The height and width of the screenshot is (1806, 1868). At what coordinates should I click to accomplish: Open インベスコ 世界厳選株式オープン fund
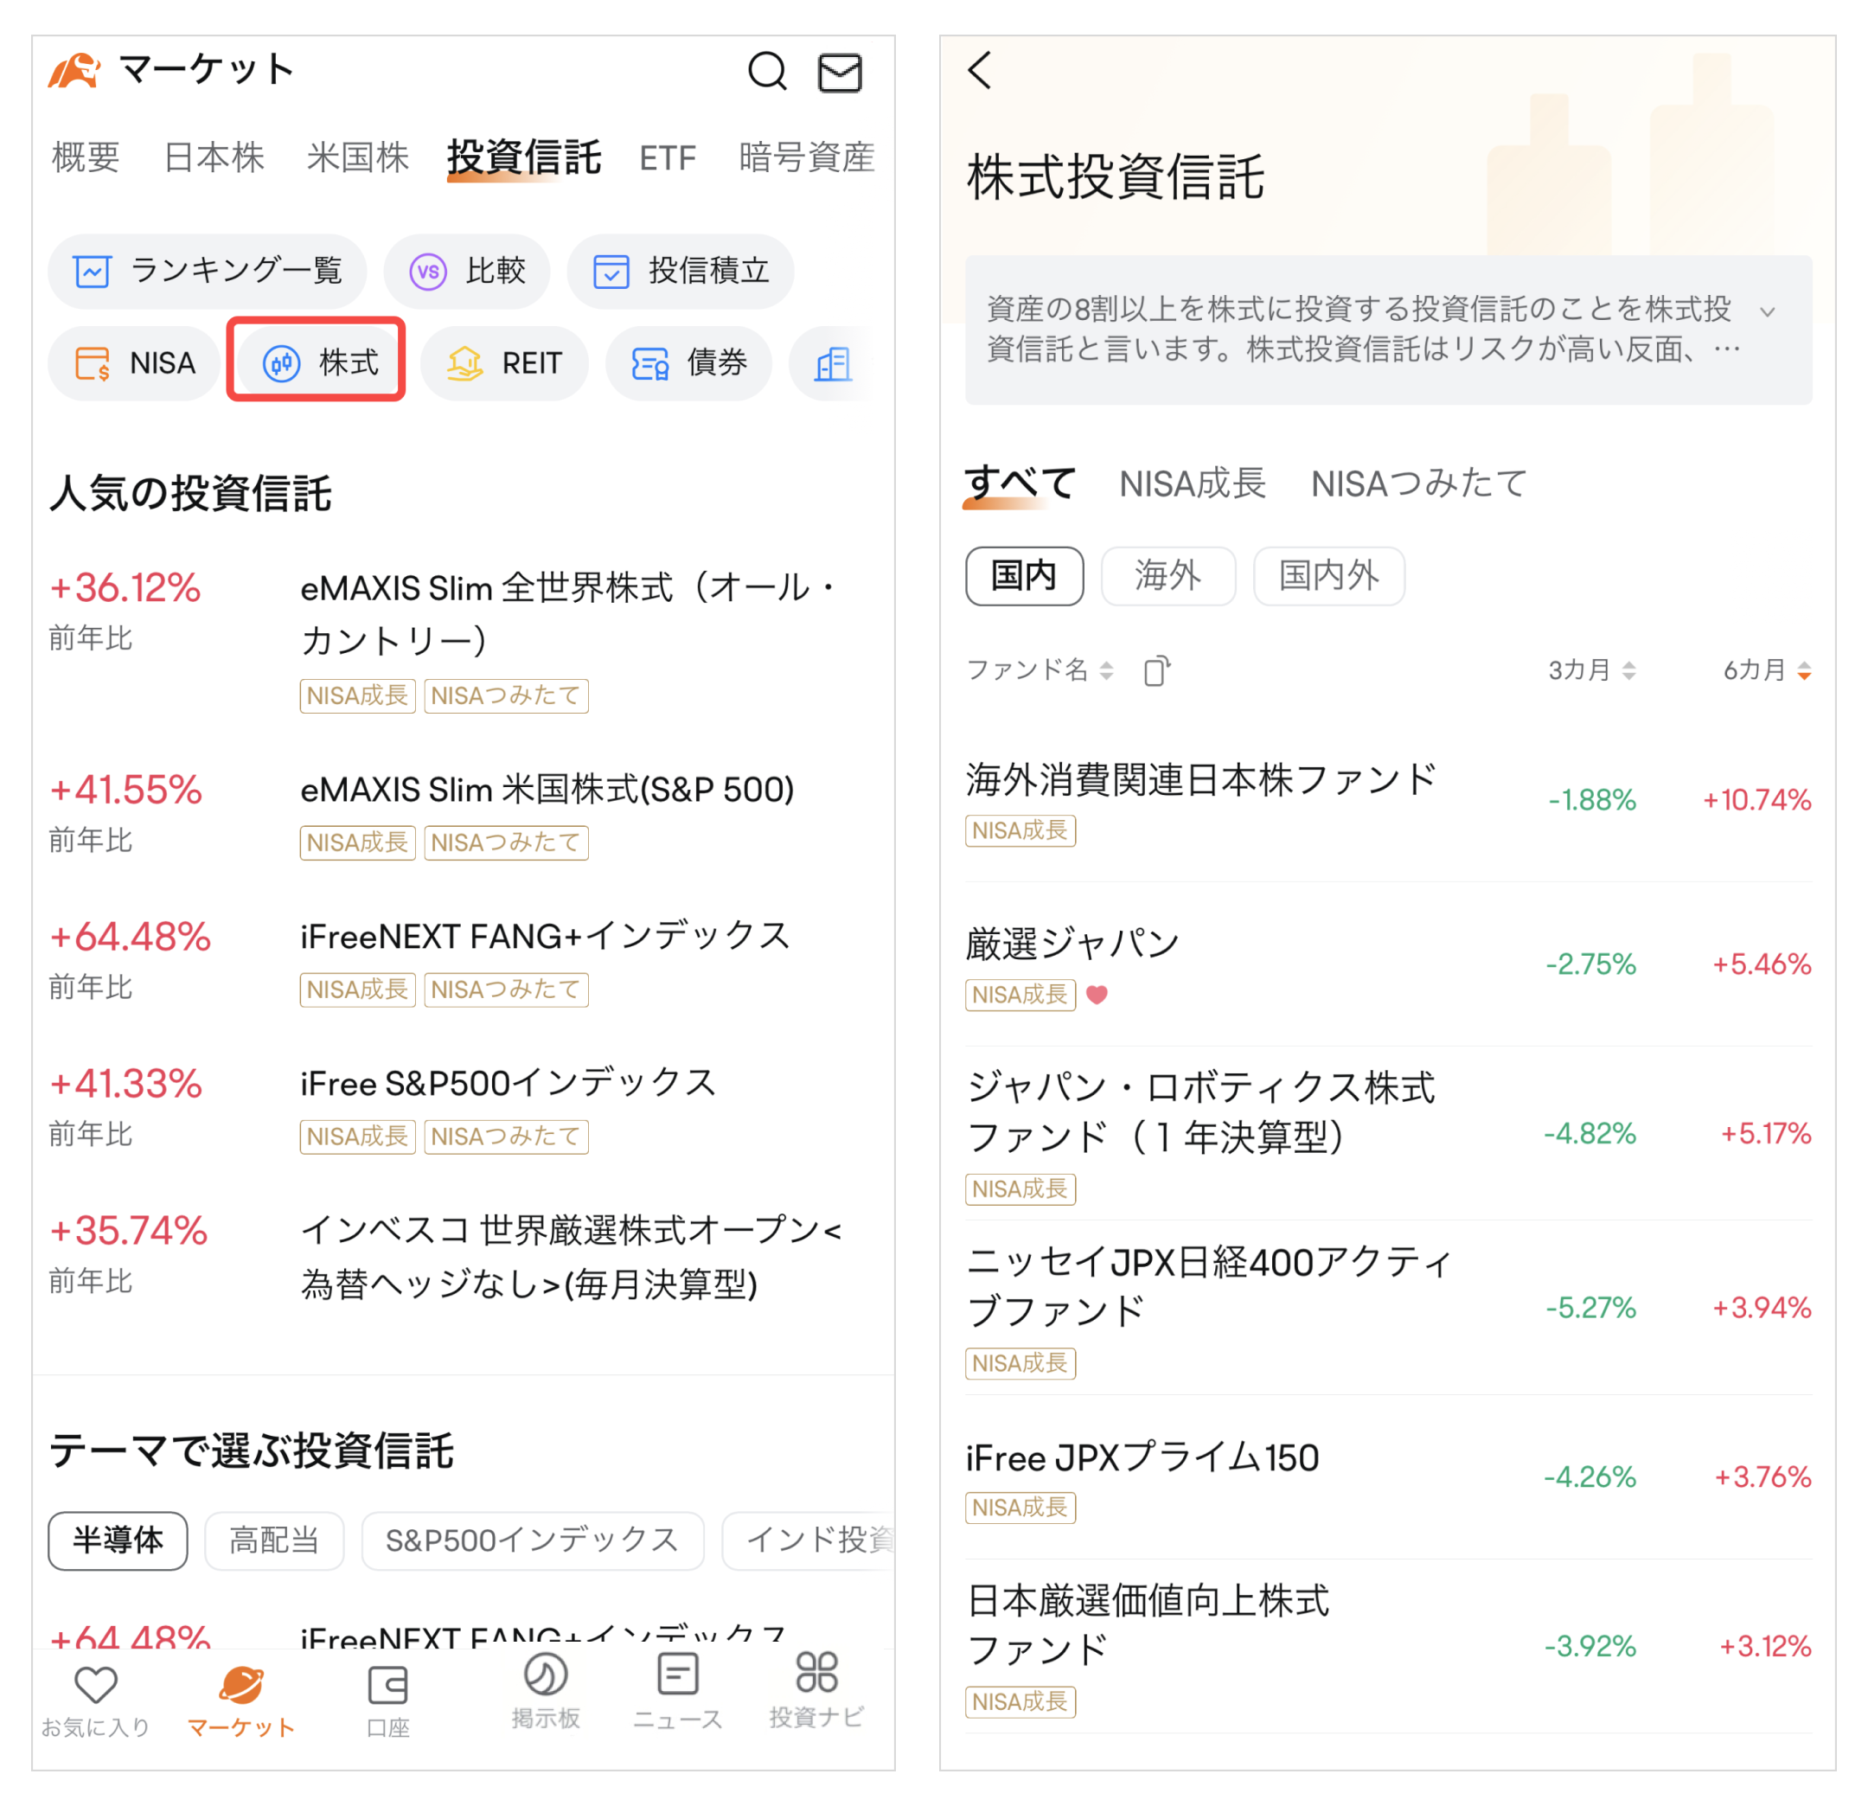(x=464, y=1258)
